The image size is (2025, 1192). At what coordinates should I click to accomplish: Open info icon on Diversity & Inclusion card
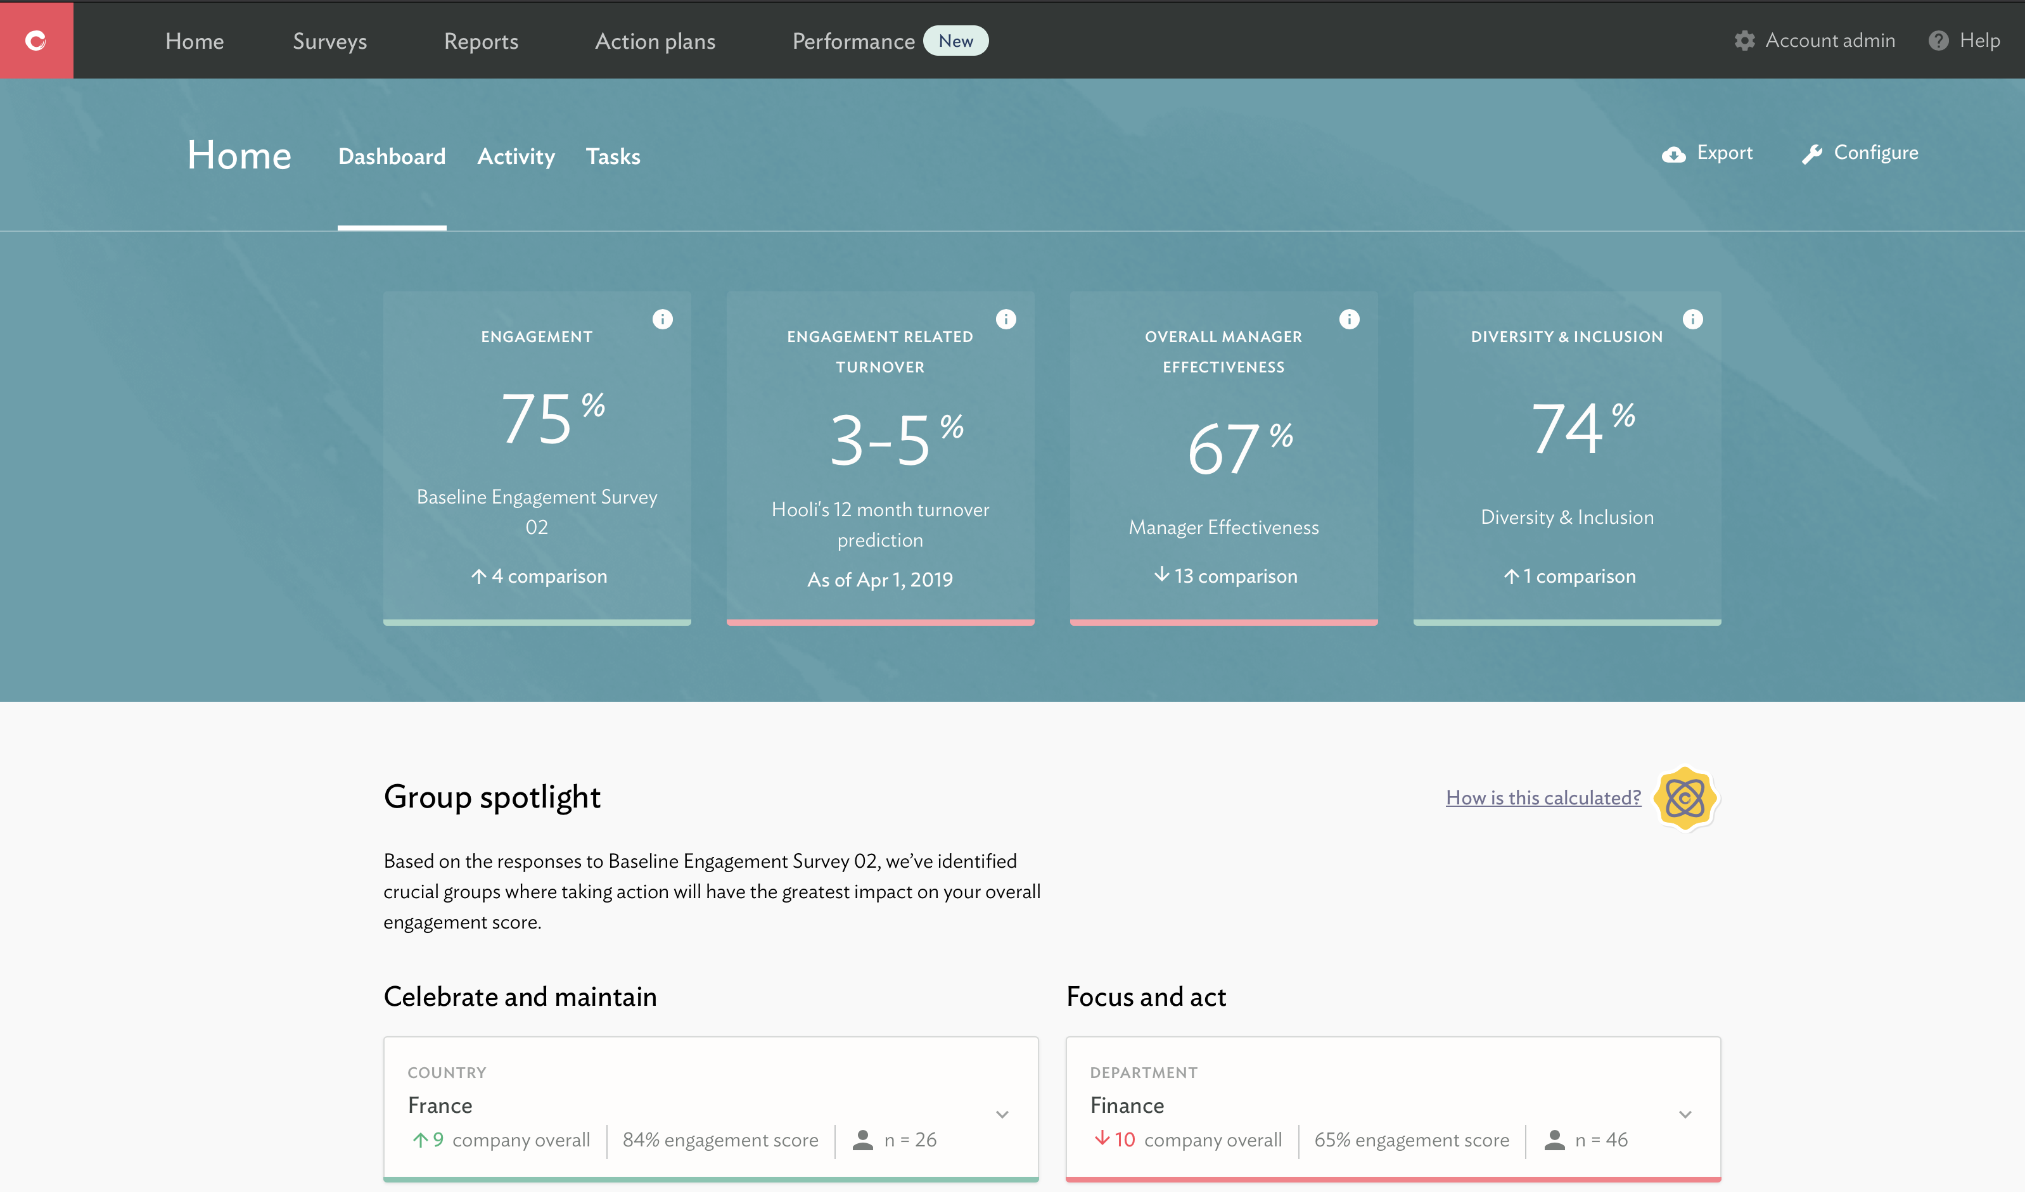point(1692,320)
